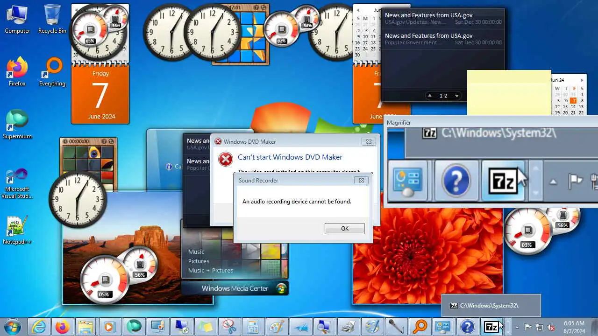
Task: Close the Windows DVD Maker dialog
Action: 369,141
